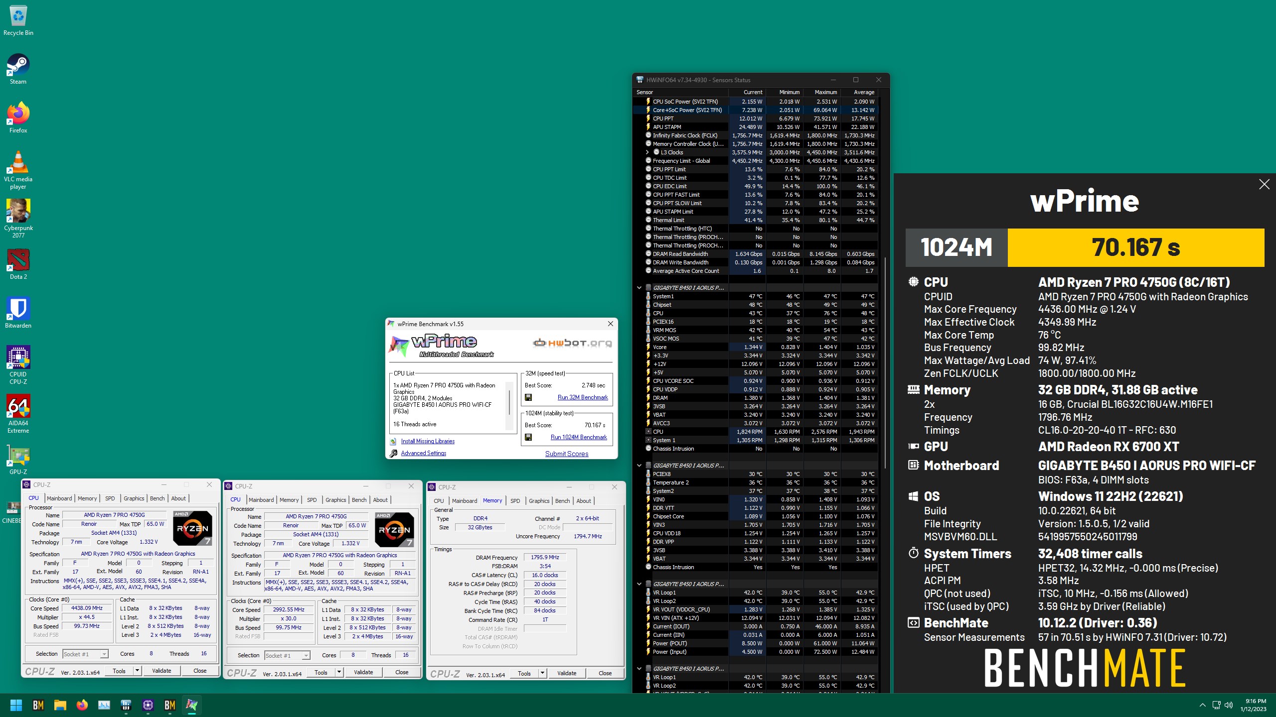
Task: Open Tools arrow in second CPU-Z window
Action: 339,672
